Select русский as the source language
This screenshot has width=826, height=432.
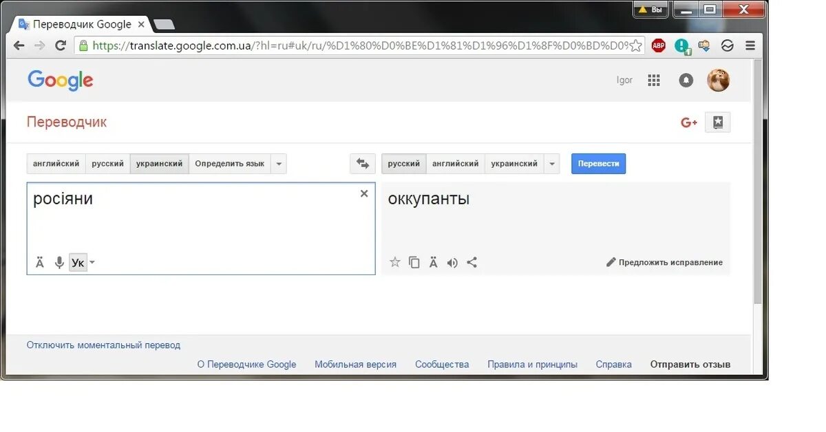point(108,164)
